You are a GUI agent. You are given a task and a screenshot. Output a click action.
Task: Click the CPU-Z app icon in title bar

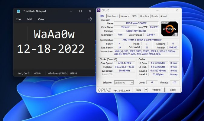tap(99, 10)
